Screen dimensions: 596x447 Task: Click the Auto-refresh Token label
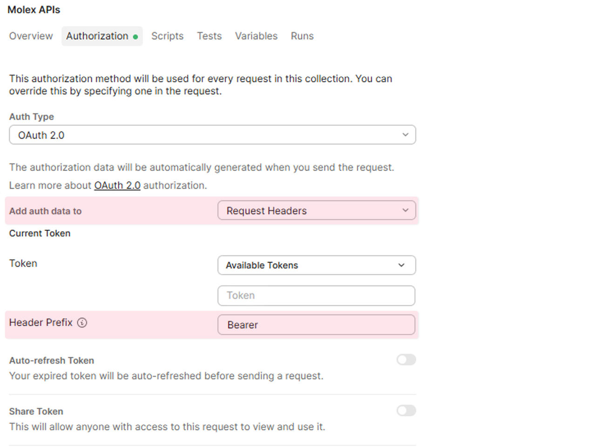[52, 360]
